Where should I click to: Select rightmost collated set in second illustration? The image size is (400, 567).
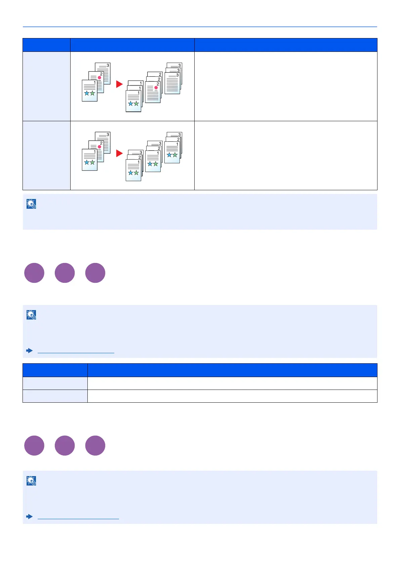tap(173, 147)
